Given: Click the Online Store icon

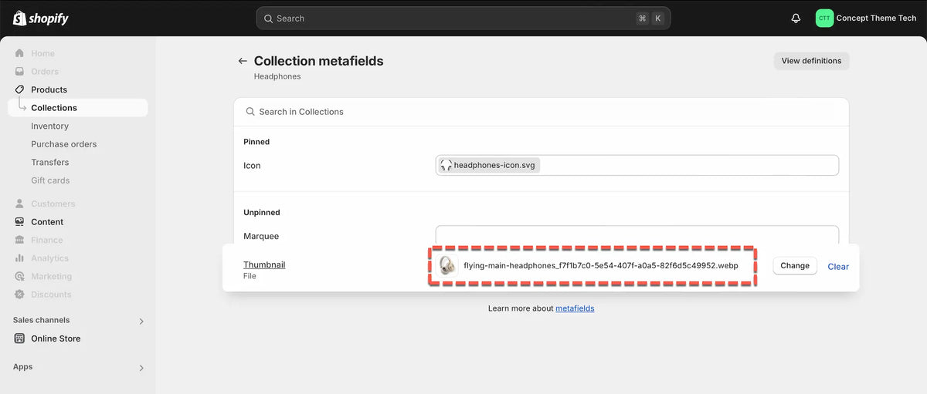Looking at the screenshot, I should pyautogui.click(x=19, y=338).
